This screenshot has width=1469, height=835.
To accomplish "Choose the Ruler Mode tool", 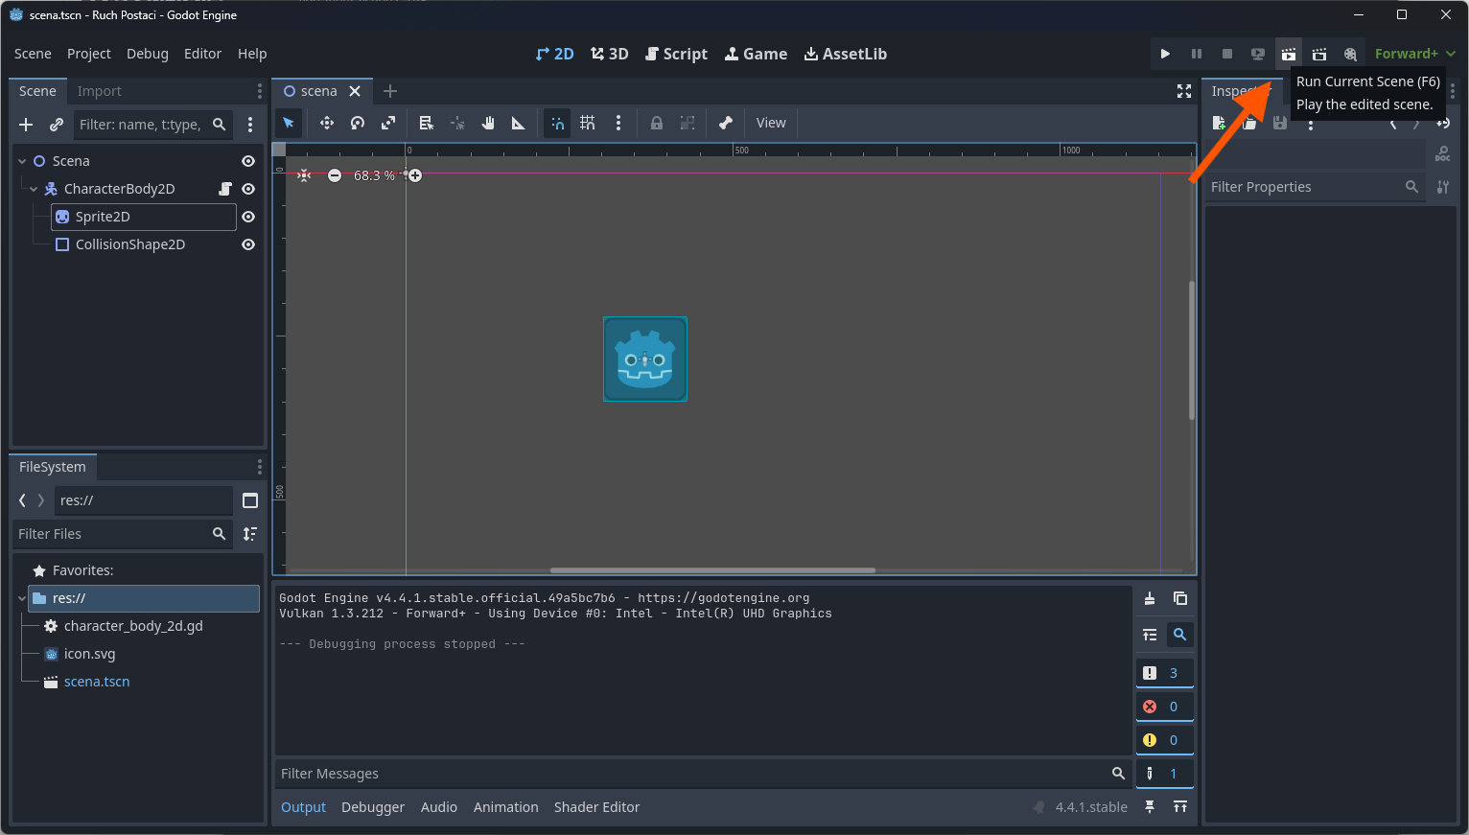I will pos(519,123).
